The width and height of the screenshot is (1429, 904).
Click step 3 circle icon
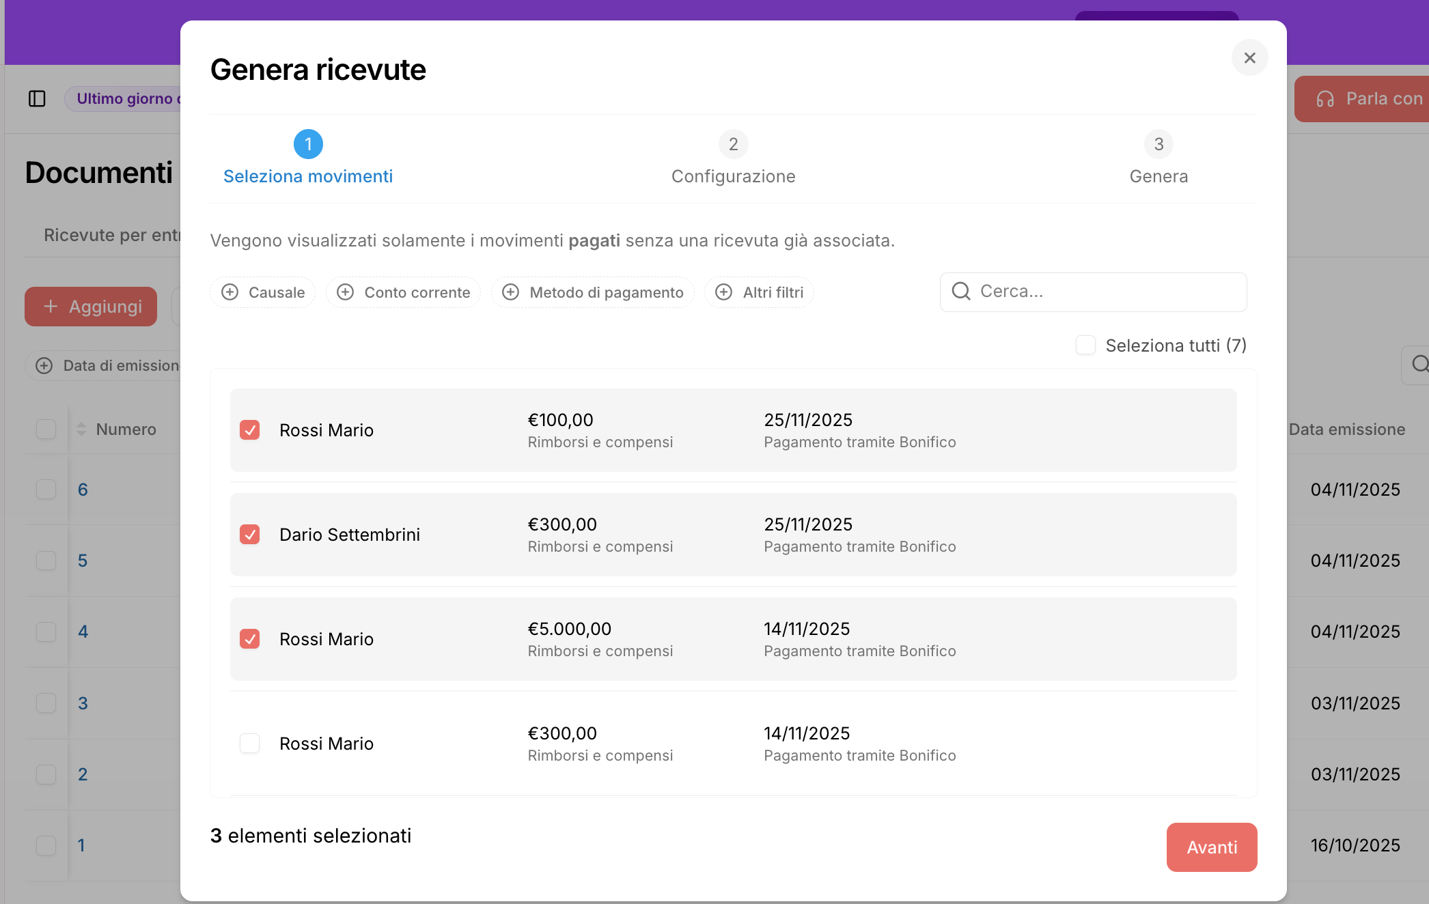1159,144
